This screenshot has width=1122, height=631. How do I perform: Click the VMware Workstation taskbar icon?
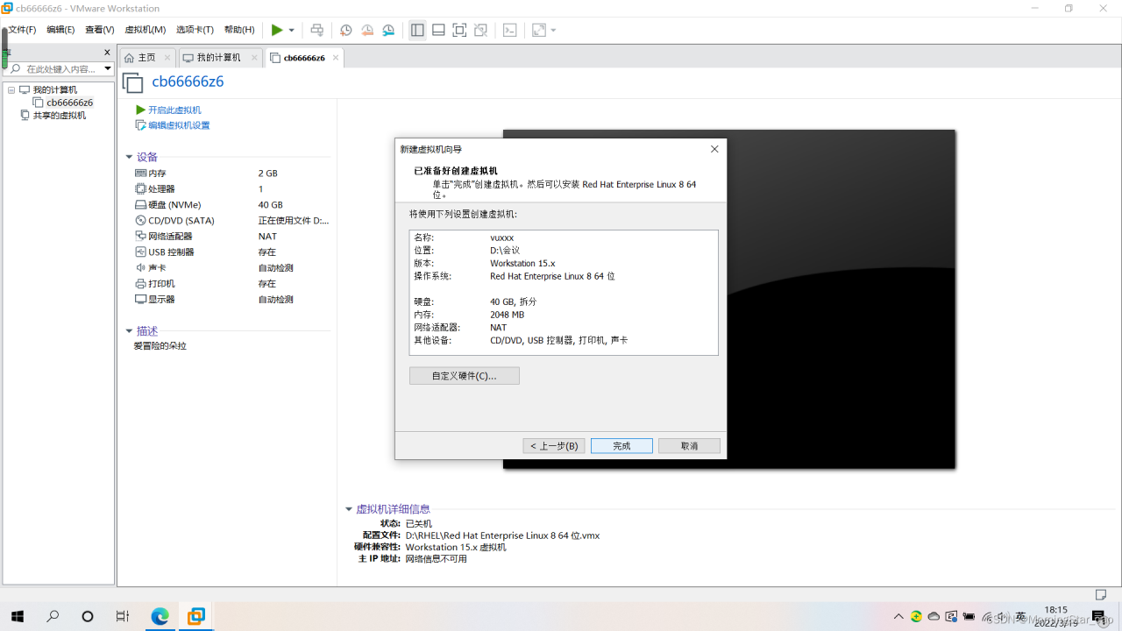coord(196,617)
